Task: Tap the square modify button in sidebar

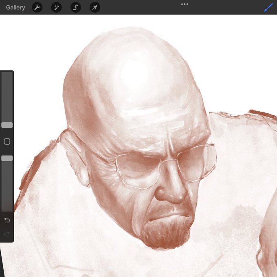Action: coord(7,141)
